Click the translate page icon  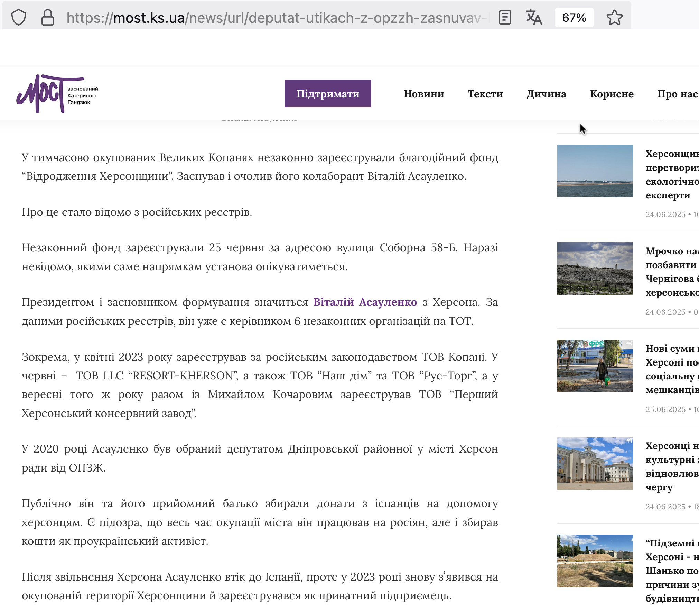[x=533, y=18]
